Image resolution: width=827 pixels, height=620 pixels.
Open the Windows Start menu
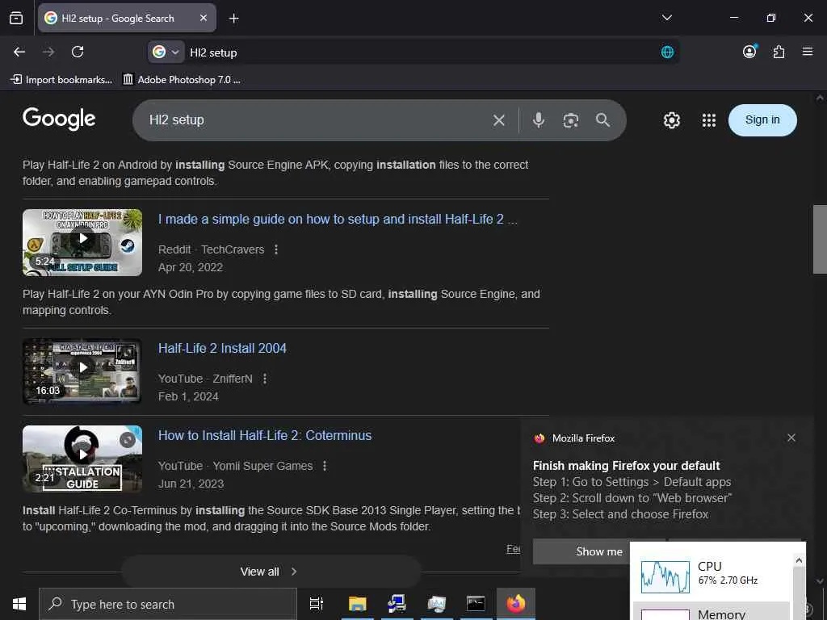(19, 604)
